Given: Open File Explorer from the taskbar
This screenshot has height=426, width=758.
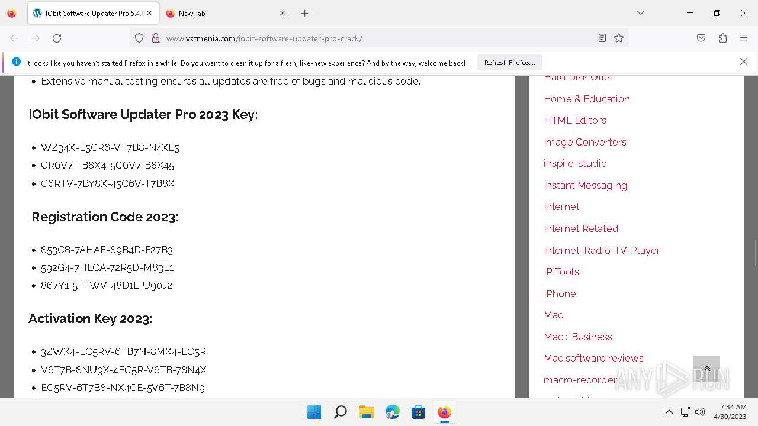Looking at the screenshot, I should (366, 412).
